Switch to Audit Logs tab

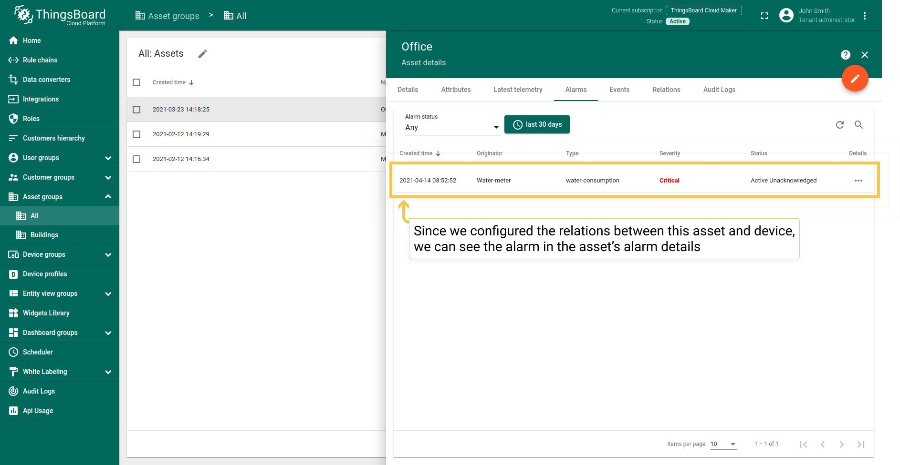point(719,90)
